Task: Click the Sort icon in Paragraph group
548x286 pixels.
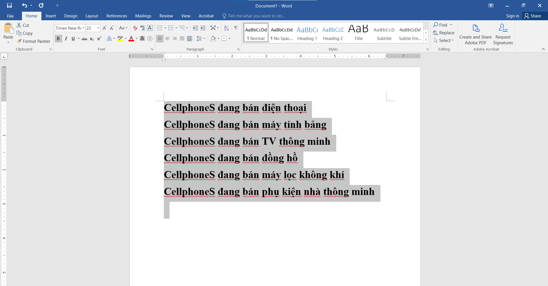Action: [x=226, y=28]
